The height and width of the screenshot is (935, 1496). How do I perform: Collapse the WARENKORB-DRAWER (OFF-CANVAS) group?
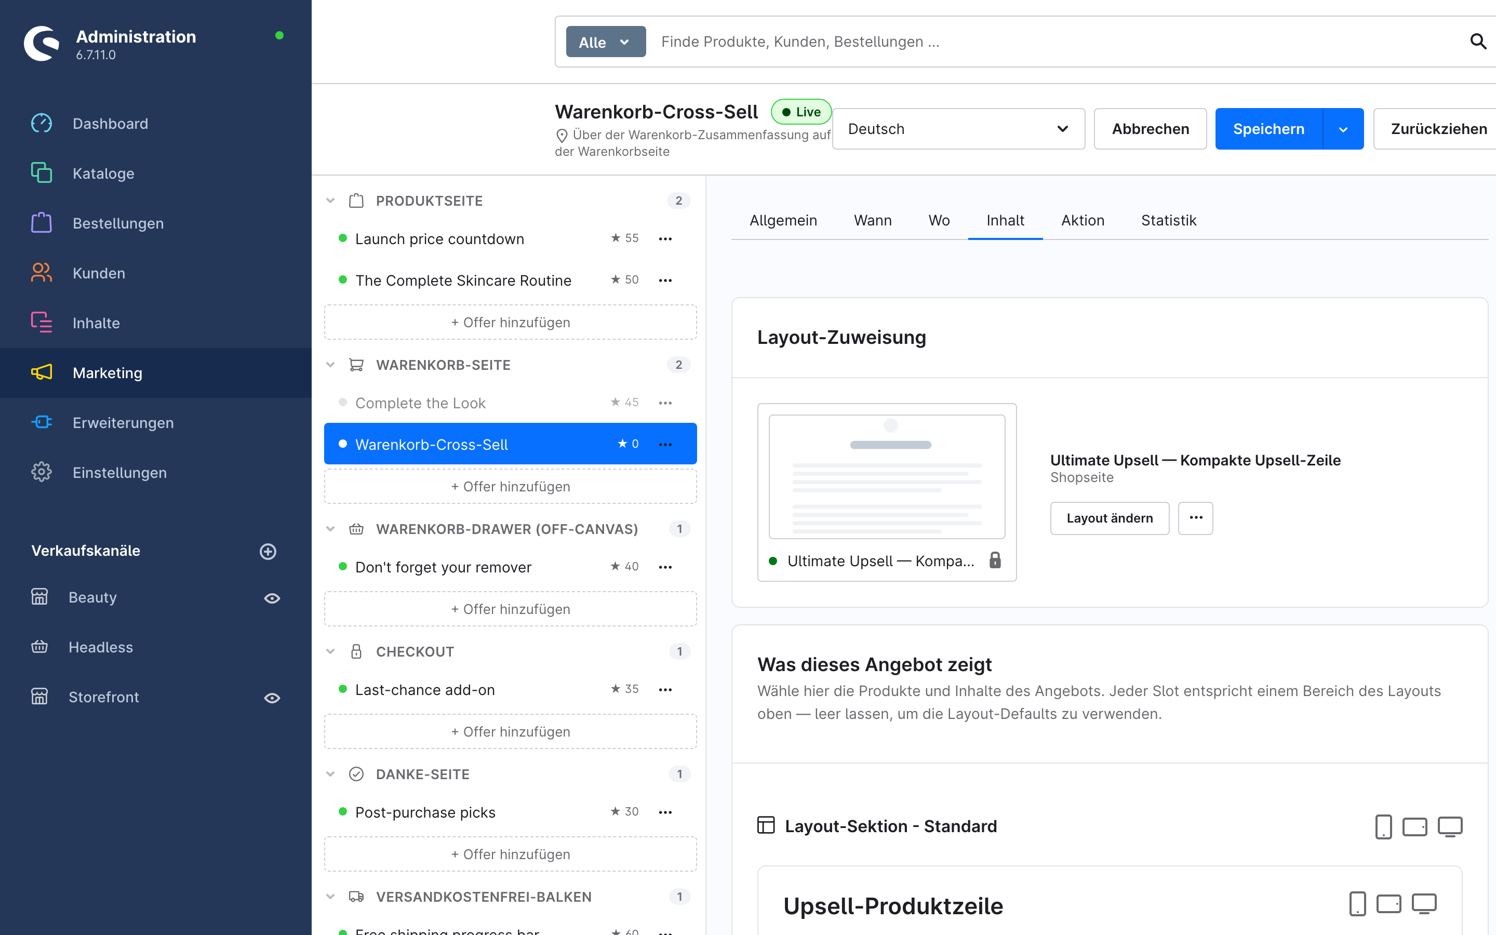[x=331, y=529]
